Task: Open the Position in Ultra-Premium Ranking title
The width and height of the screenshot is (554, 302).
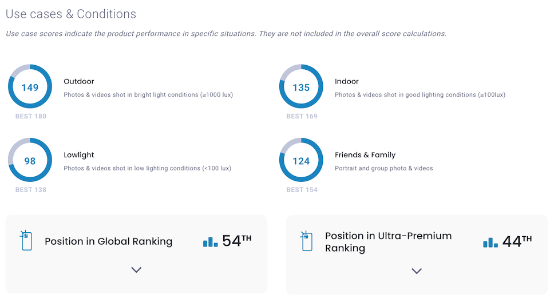Action: tap(389, 242)
